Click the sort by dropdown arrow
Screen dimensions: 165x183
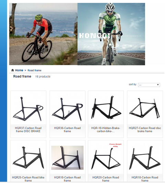point(158,85)
